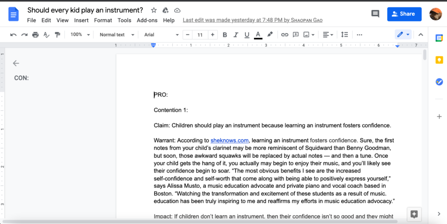Click the 'PRO:' heading text
This screenshot has height=224, width=447.
(161, 95)
